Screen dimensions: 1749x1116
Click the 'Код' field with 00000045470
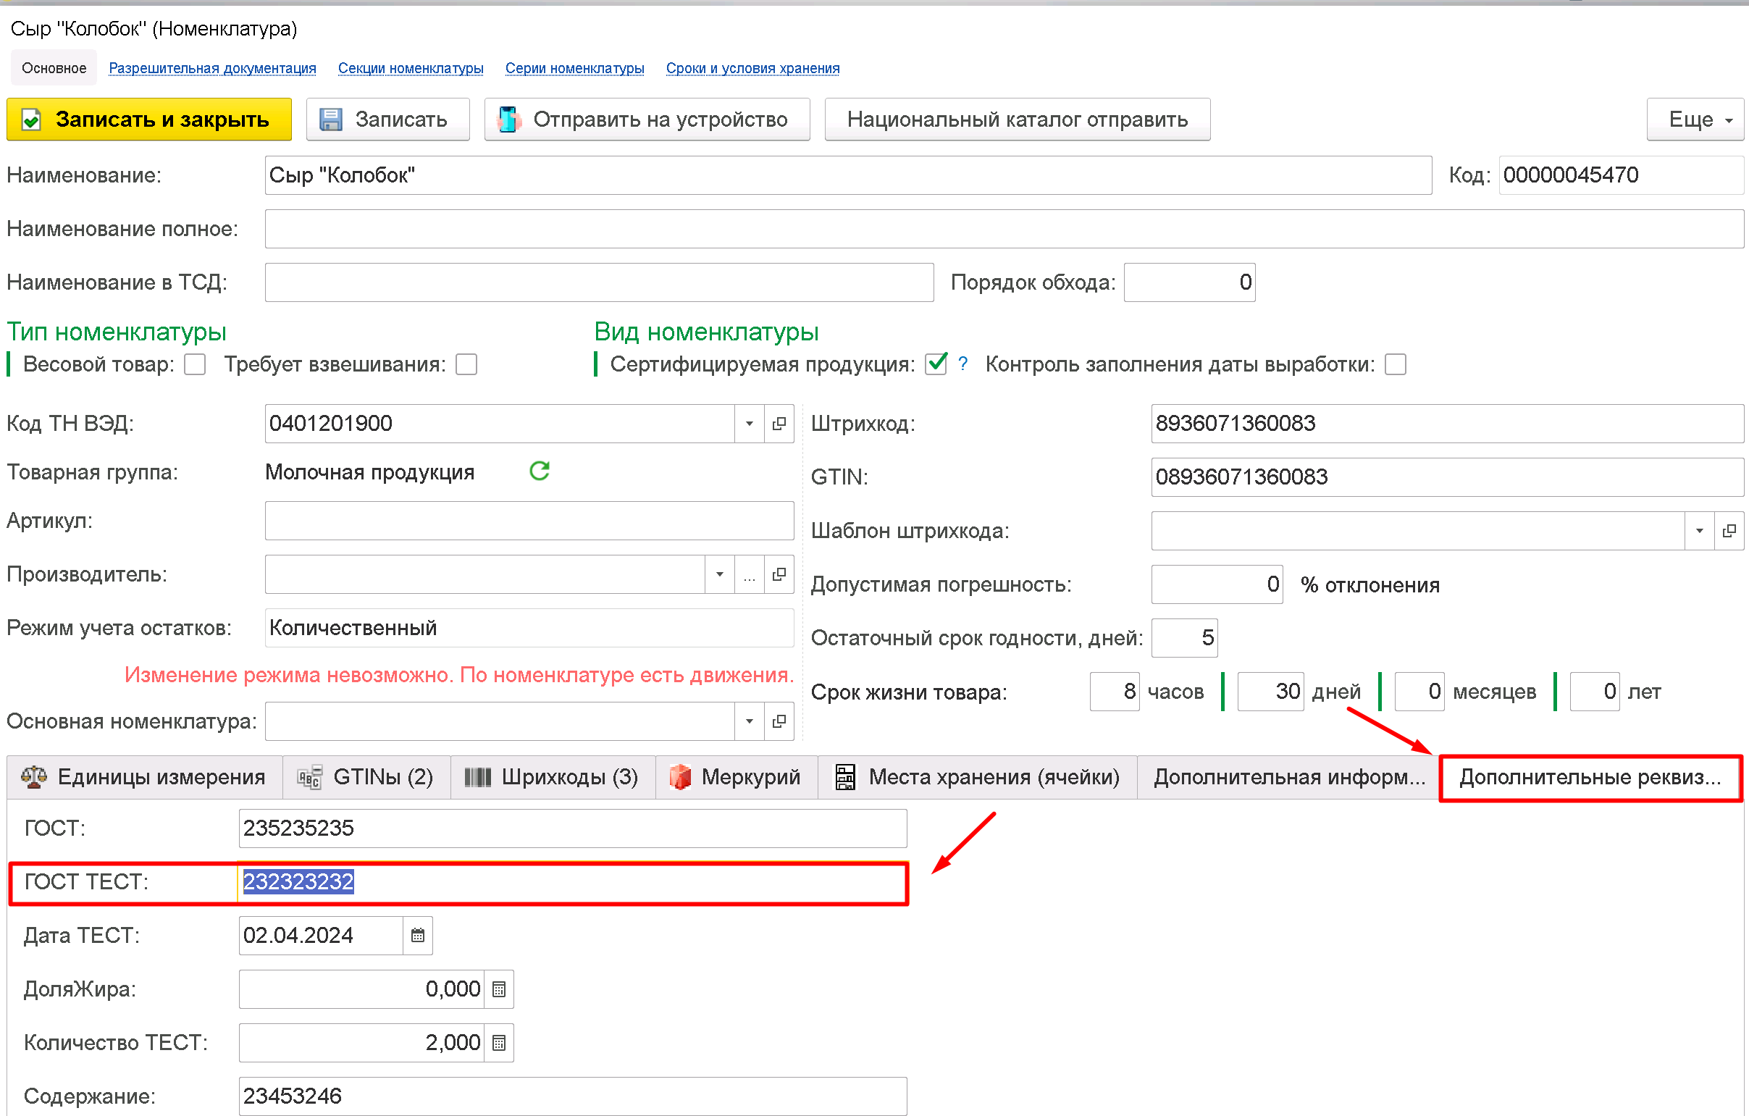(1621, 175)
